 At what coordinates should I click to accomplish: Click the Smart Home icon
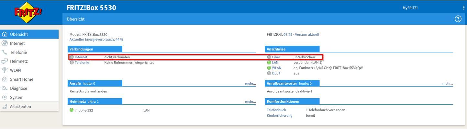point(5,79)
